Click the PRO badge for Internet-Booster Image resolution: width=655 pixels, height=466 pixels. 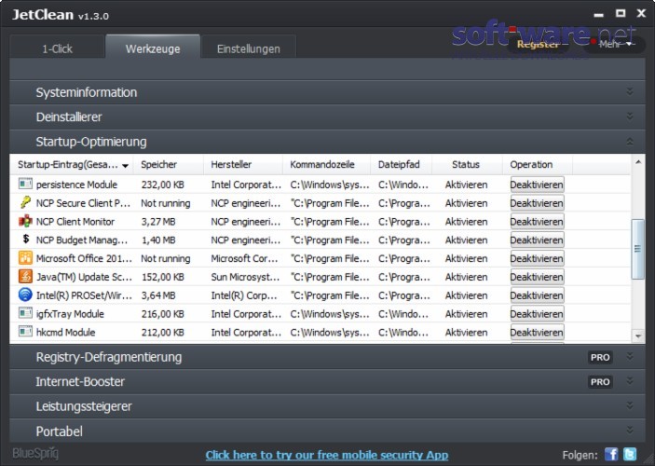pyautogui.click(x=600, y=381)
